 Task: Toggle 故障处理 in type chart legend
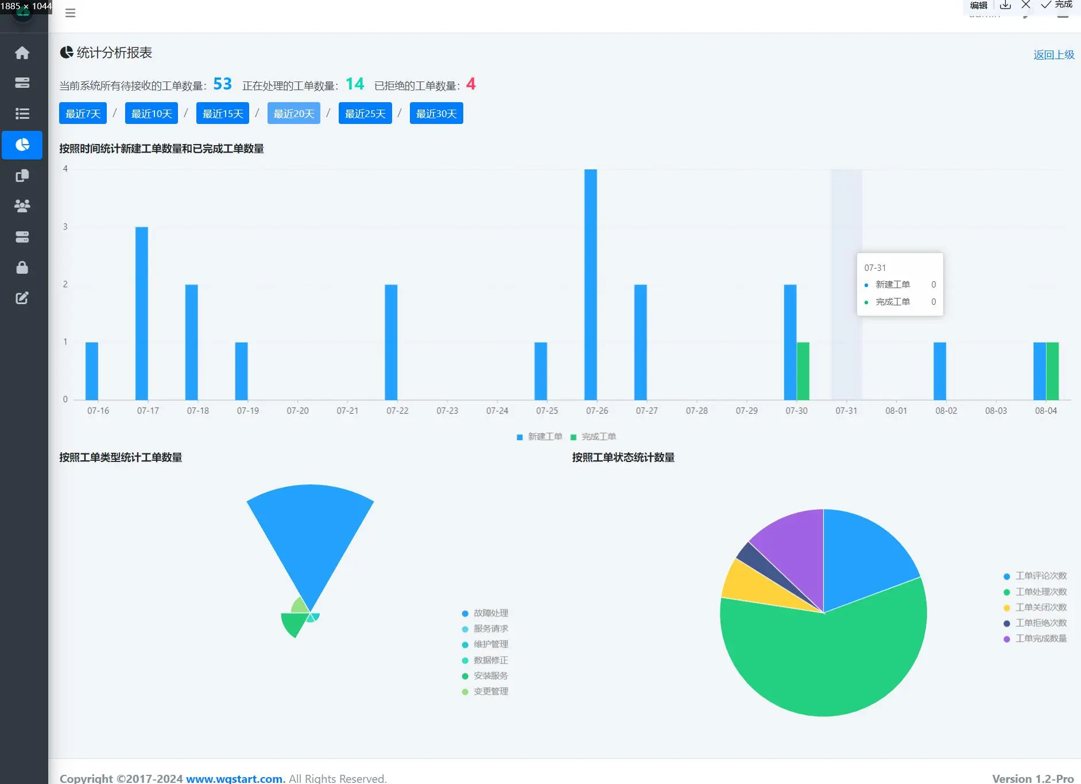(485, 613)
